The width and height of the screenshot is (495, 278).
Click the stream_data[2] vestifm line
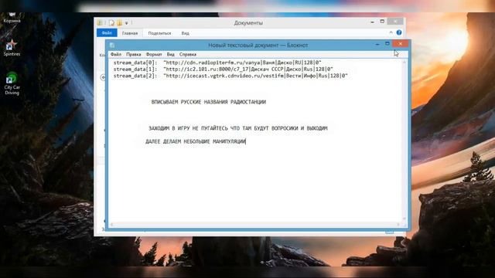pyautogui.click(x=230, y=76)
